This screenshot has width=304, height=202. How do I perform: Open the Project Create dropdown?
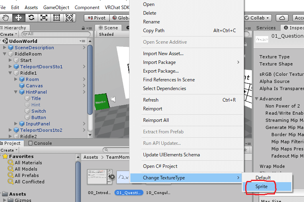[x=9, y=150]
